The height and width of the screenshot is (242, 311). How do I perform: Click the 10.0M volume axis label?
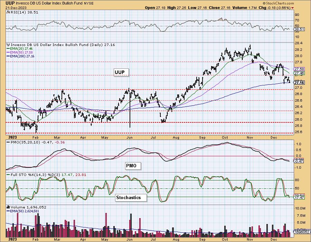tap(300, 208)
